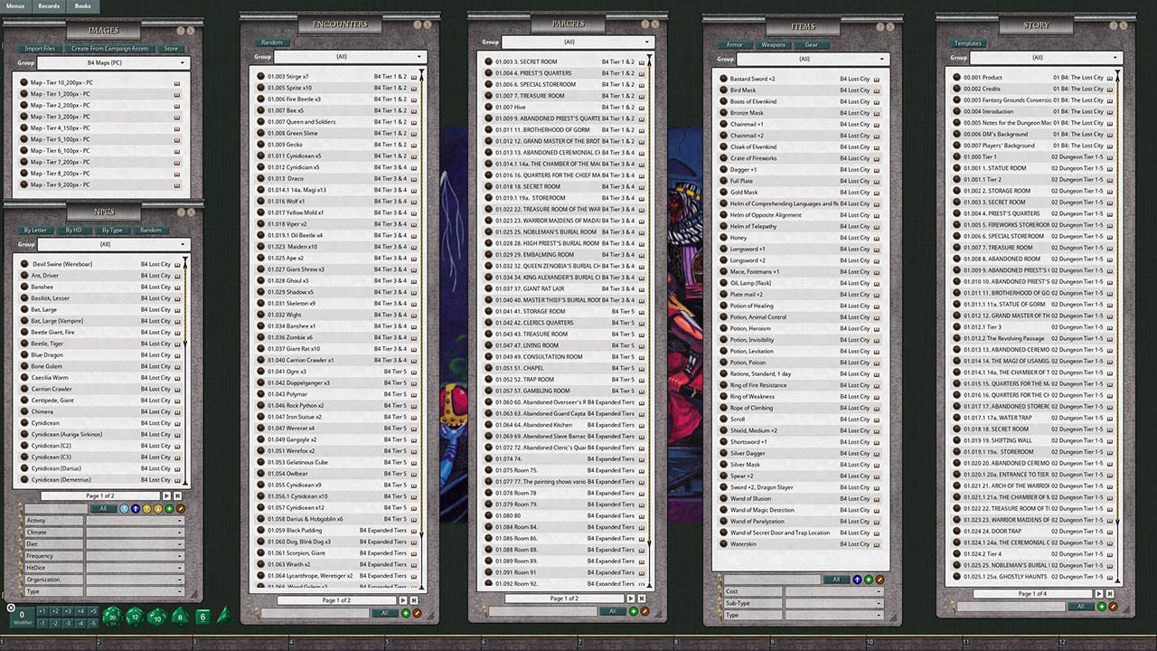1157x651 pixels.
Task: Toggle the All filter in Items panel
Action: [836, 580]
